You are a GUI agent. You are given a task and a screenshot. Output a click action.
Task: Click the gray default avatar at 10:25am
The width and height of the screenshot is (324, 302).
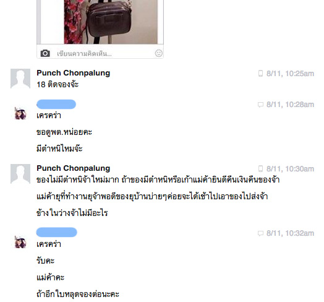(20, 79)
